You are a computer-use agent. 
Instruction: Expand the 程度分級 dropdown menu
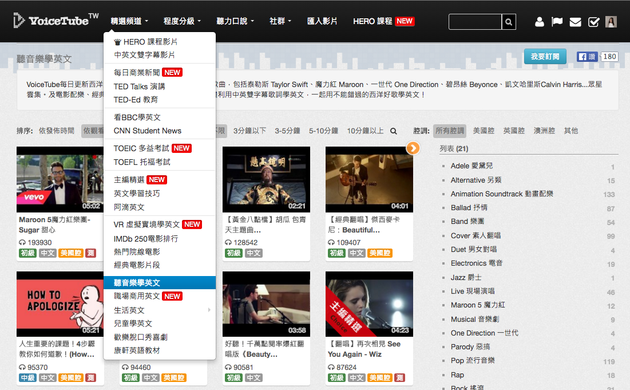coord(182,21)
